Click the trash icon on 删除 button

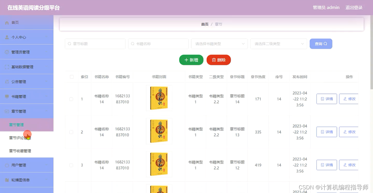pyautogui.click(x=214, y=60)
